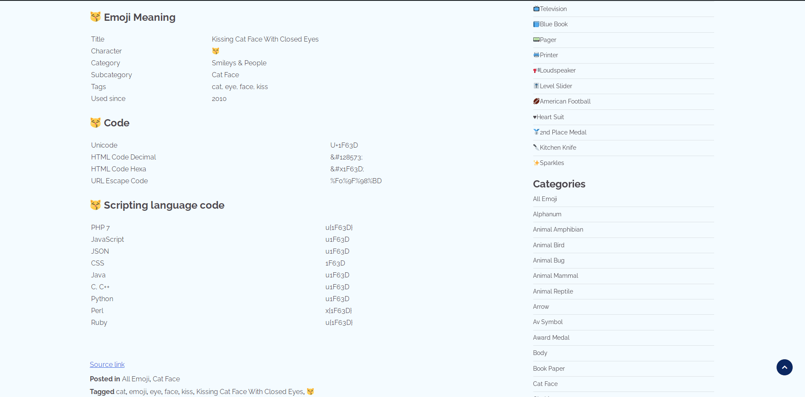Open the Blue Book link
Viewport: 805px width, 397px height.
(554, 24)
